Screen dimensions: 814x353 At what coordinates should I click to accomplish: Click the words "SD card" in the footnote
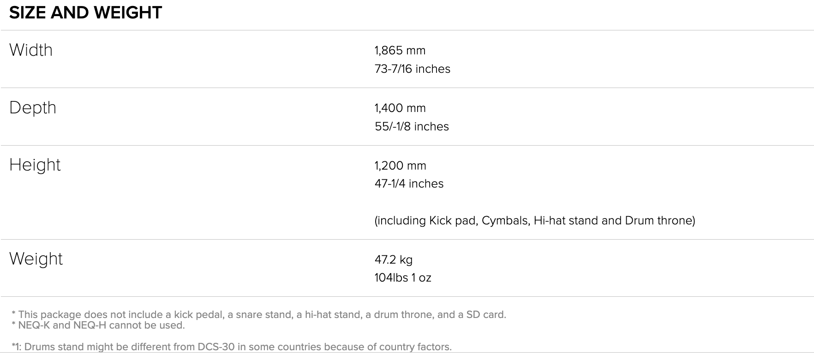[x=485, y=315]
